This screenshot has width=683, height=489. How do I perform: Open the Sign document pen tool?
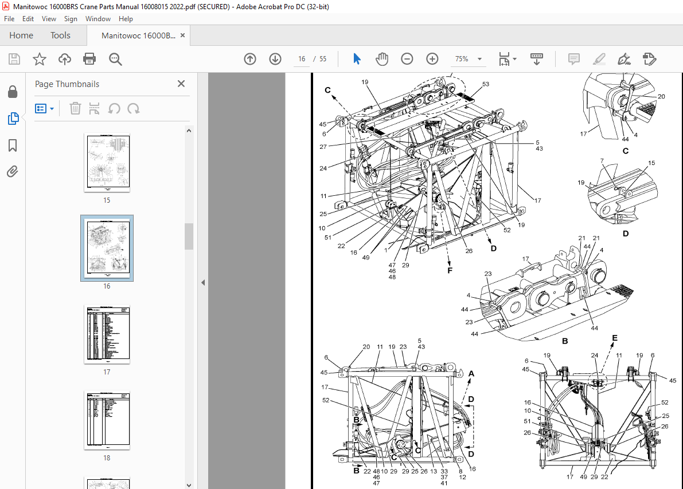[624, 59]
